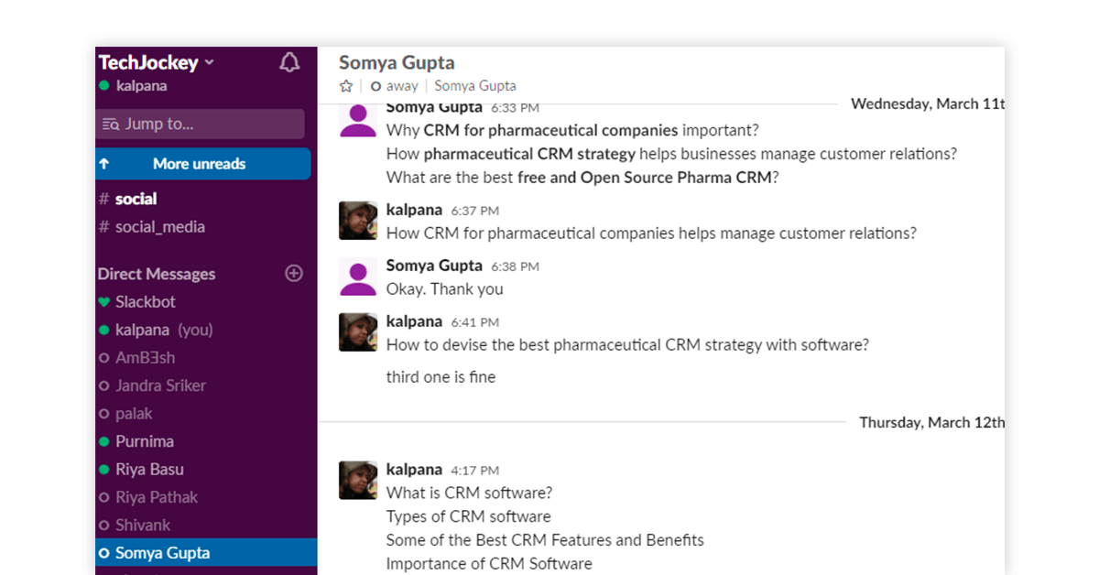This screenshot has height=575, width=1099.
Task: Star the Somya Gupta conversation
Action: 346,86
